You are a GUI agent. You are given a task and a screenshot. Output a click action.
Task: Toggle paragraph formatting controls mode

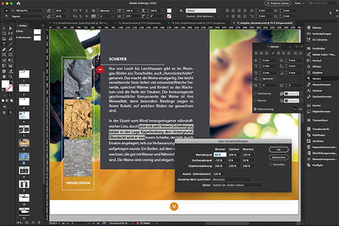tap(6, 16)
